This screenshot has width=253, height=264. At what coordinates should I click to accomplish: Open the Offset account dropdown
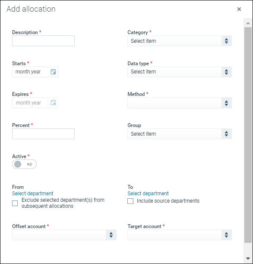click(64, 235)
